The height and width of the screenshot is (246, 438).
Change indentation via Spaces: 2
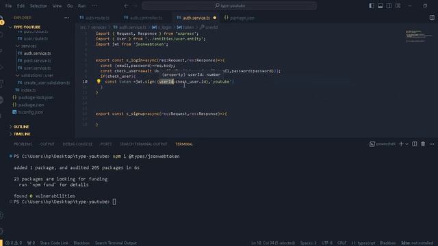[x=308, y=243]
